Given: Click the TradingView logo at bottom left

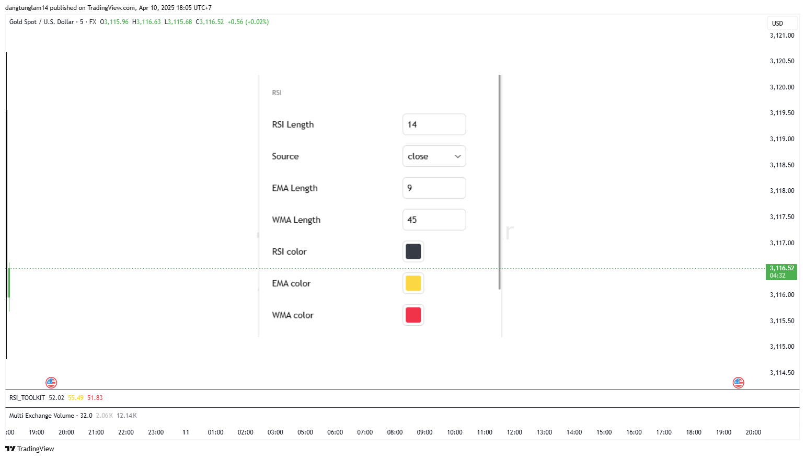Looking at the screenshot, I should click(30, 449).
